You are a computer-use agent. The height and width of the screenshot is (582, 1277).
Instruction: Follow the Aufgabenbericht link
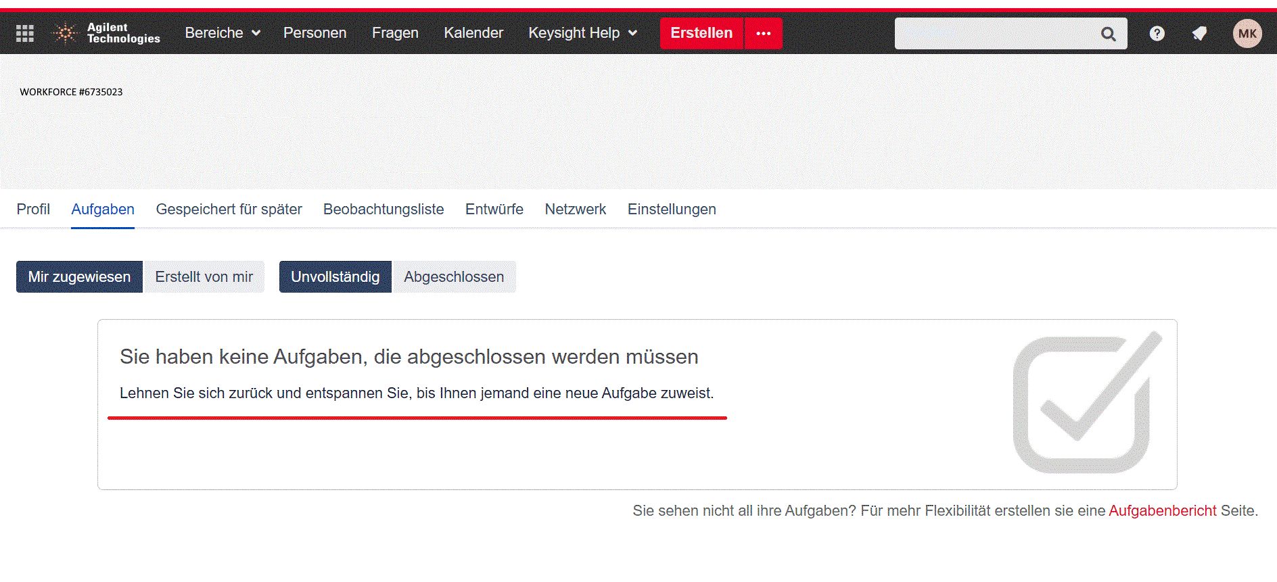point(1162,511)
